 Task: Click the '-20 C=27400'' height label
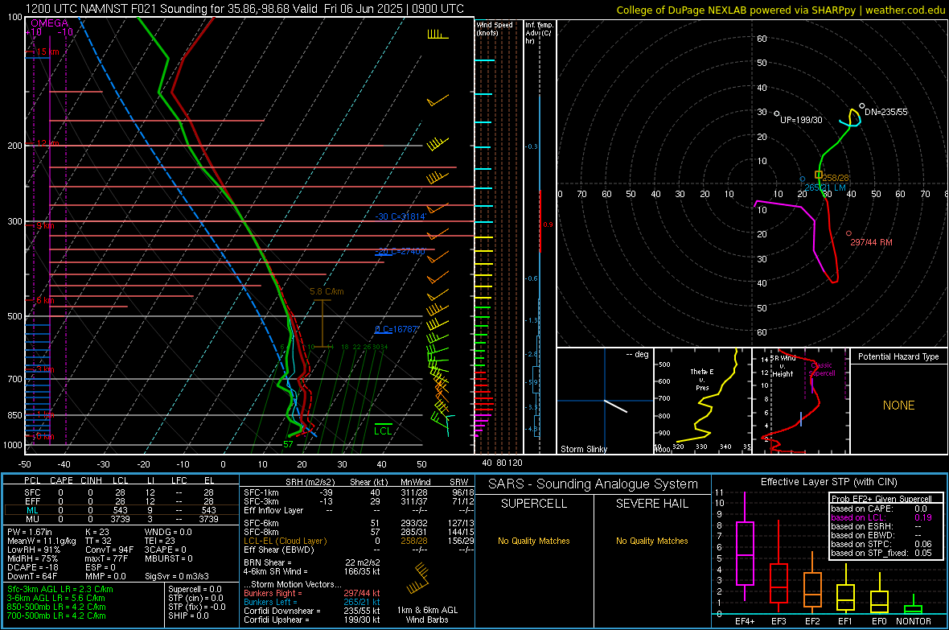tap(401, 251)
